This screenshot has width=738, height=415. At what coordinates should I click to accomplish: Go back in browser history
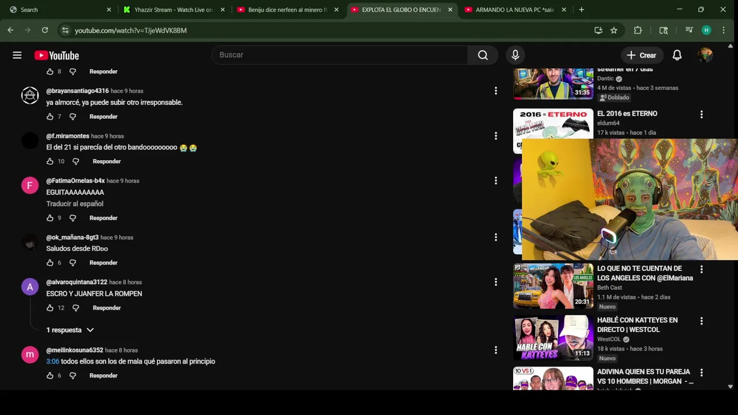coord(10,30)
